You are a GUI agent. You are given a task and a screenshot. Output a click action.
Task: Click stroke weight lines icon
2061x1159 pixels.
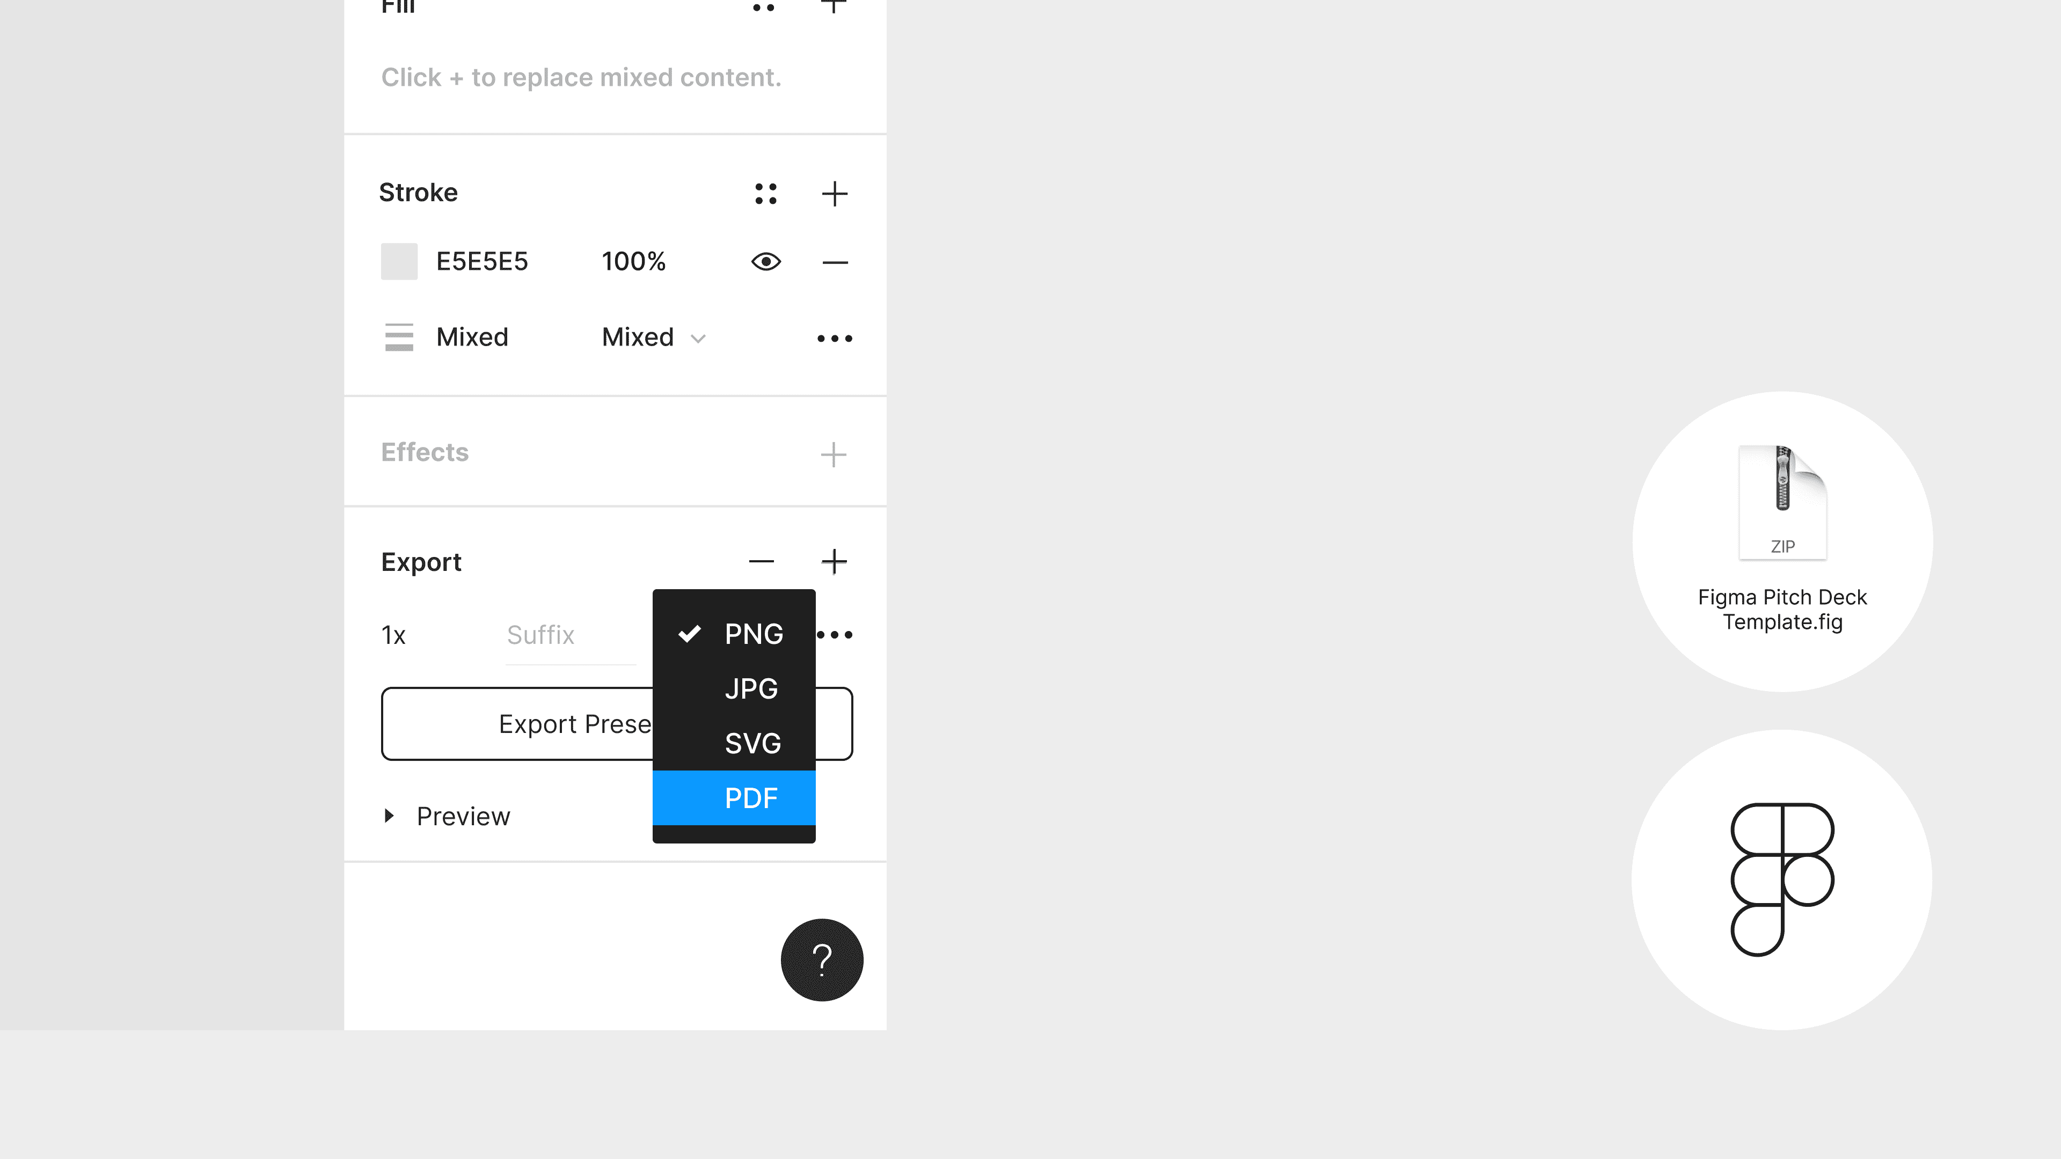(x=398, y=338)
